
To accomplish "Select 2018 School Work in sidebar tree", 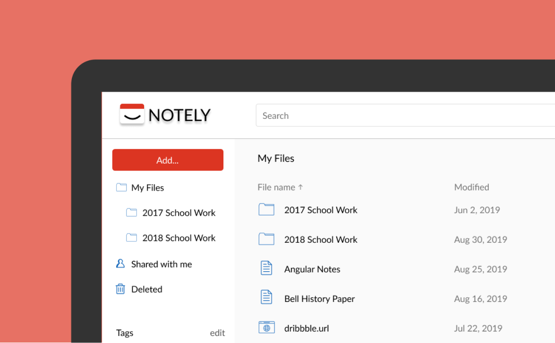I will click(179, 238).
